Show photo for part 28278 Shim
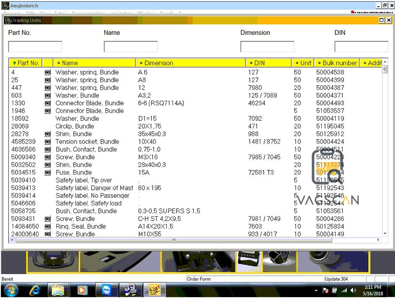 coord(47,134)
